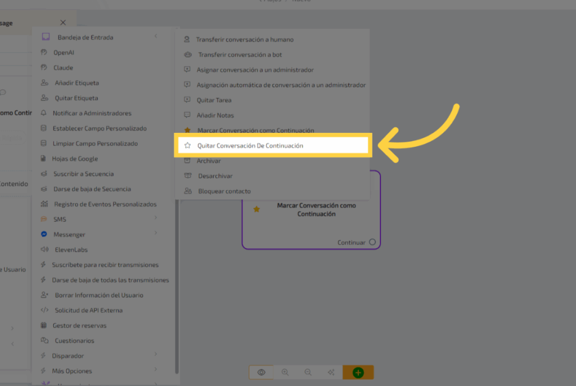Select Quitar Conversación De Continuación
Viewport: 576px width, 386px height.
click(x=250, y=146)
